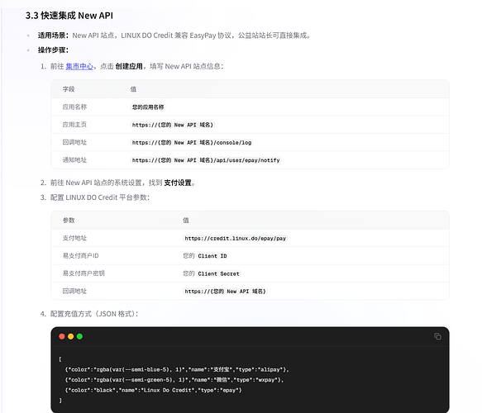Click the api/user/epay/notify URL value
Image resolution: width=482 pixels, height=413 pixels.
(x=206, y=160)
